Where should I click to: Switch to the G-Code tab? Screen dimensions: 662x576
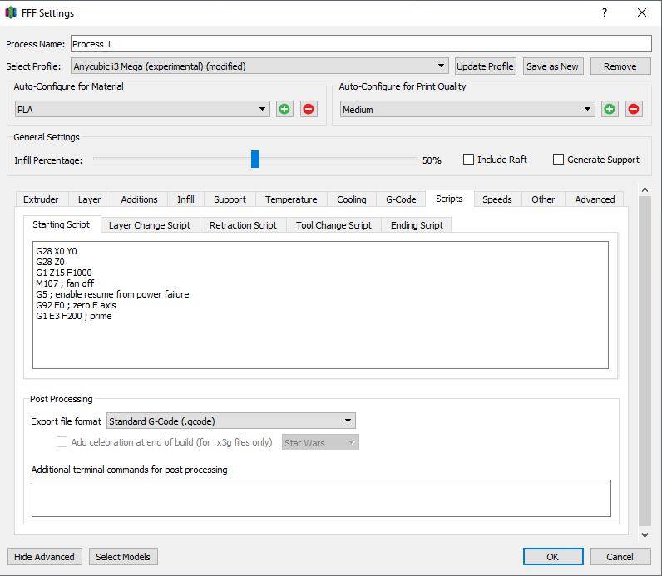(x=401, y=199)
